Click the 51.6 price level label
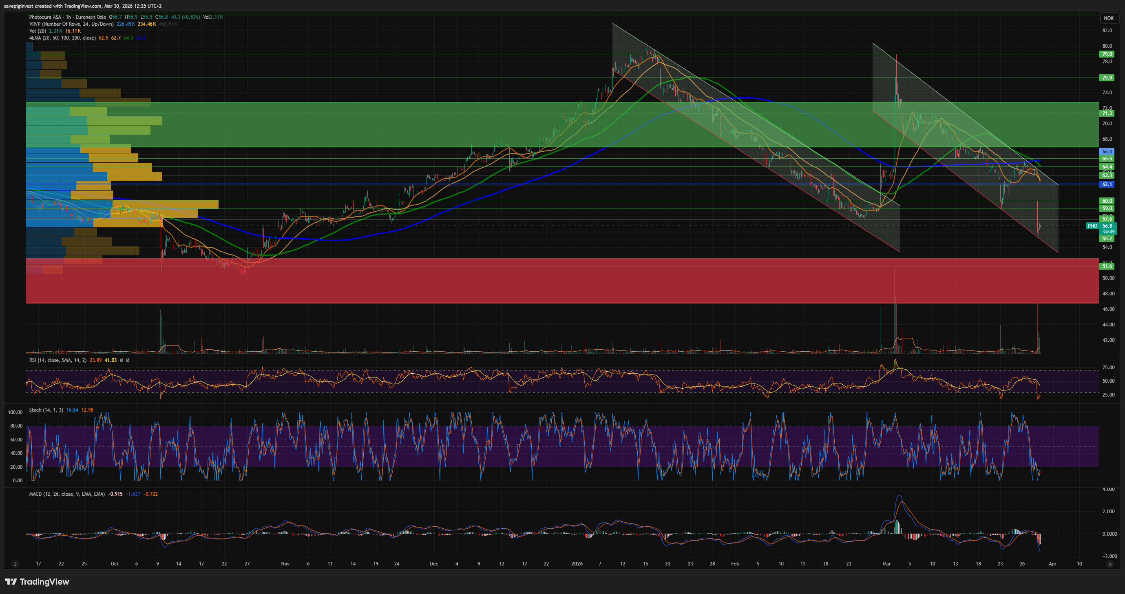 [1107, 266]
